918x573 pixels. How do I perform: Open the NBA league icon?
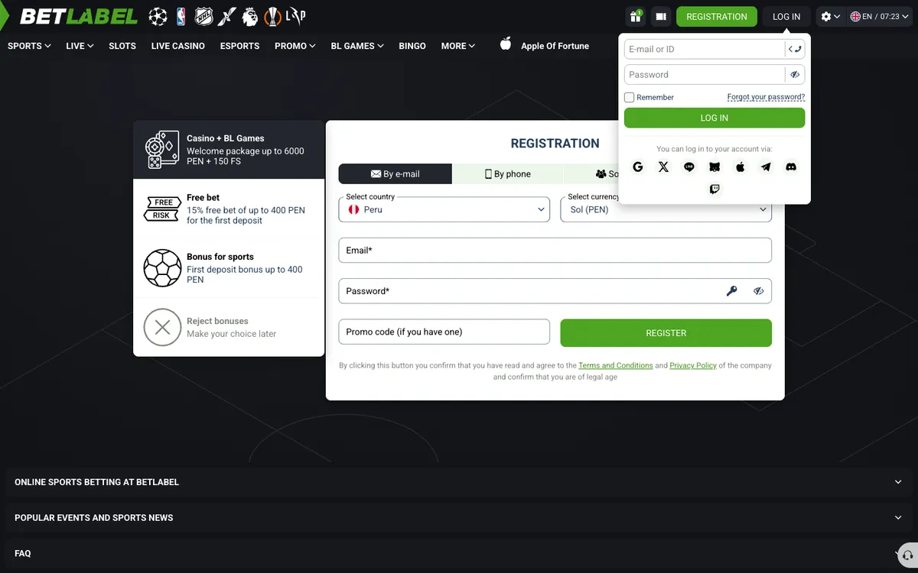[x=181, y=16]
